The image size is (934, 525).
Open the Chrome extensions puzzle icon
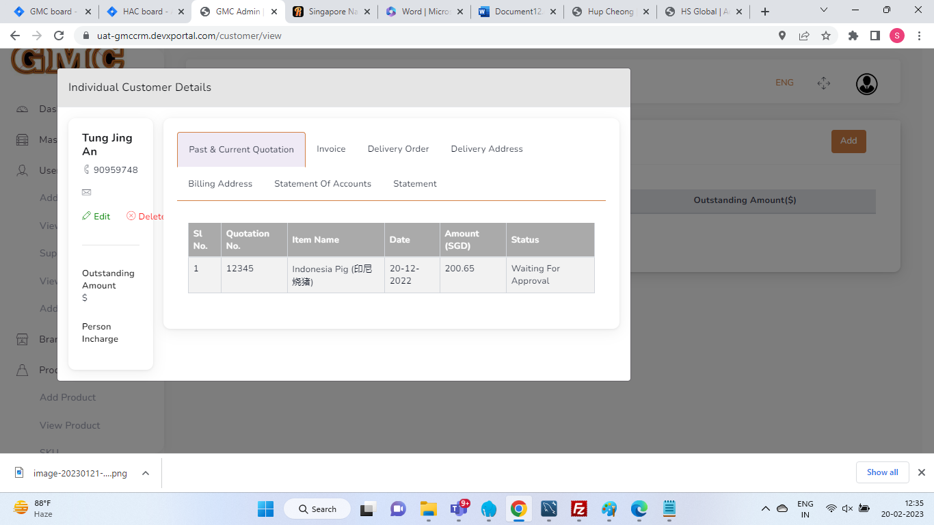(x=853, y=36)
